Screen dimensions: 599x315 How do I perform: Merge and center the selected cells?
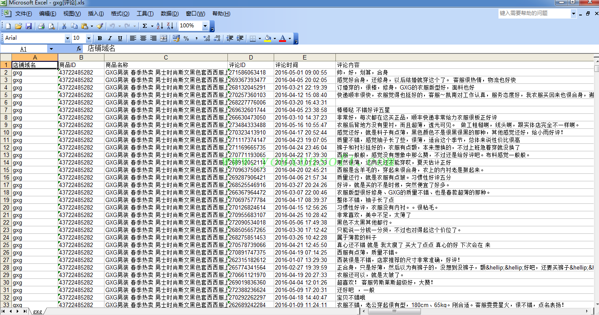coord(164,38)
